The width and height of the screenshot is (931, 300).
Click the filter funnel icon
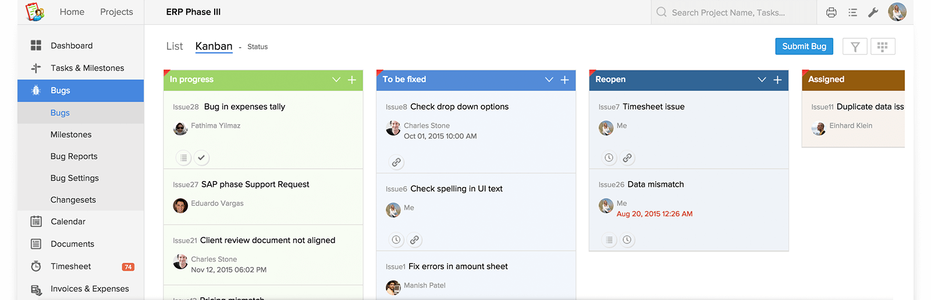pos(855,47)
